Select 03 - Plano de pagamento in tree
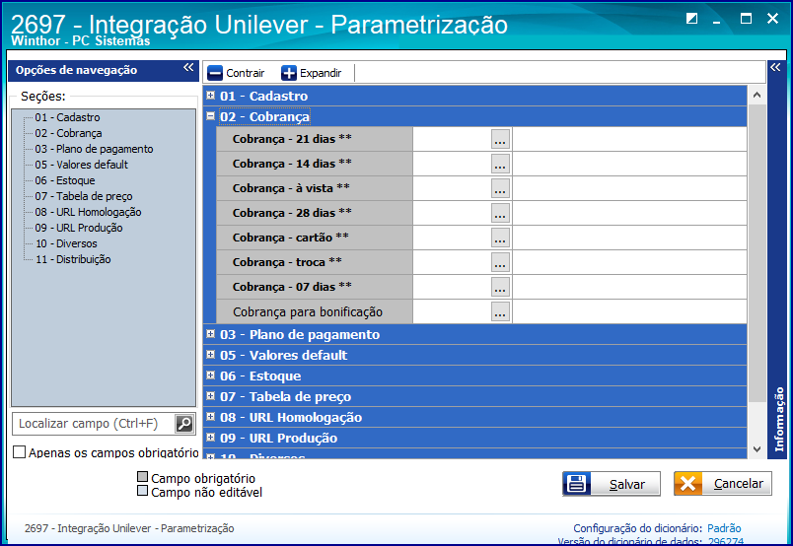The width and height of the screenshot is (793, 546). point(94,149)
